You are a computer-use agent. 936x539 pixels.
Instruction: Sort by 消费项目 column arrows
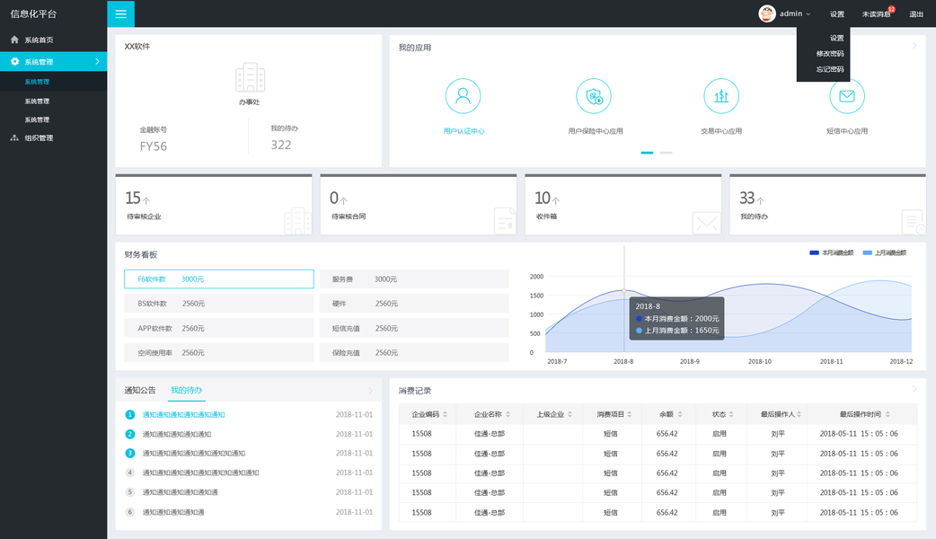pyautogui.click(x=629, y=414)
